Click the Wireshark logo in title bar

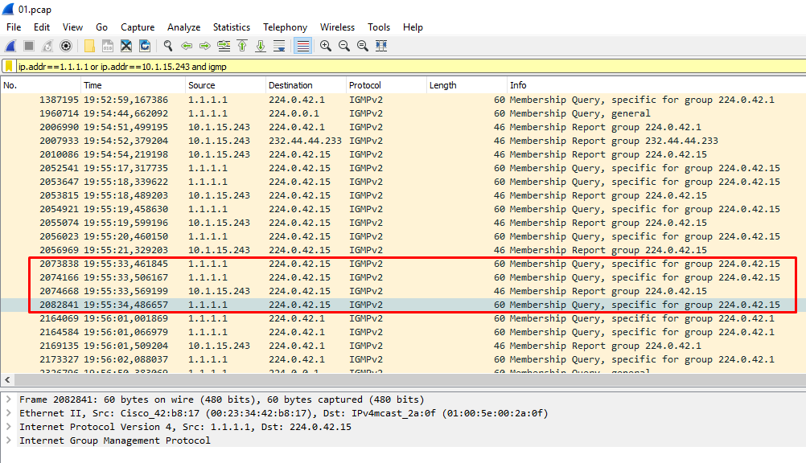pos(8,9)
